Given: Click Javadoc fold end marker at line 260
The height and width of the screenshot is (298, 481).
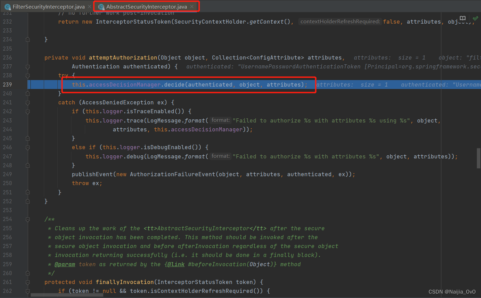Looking at the screenshot, I should (x=28, y=273).
